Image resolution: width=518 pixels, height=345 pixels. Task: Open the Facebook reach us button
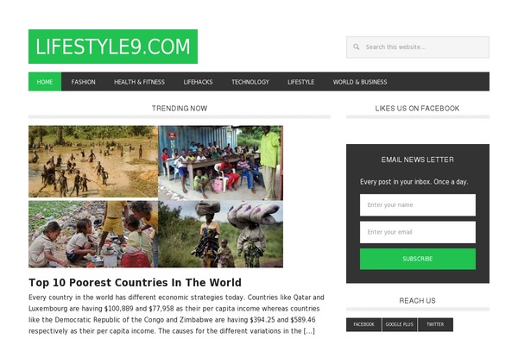(x=363, y=324)
